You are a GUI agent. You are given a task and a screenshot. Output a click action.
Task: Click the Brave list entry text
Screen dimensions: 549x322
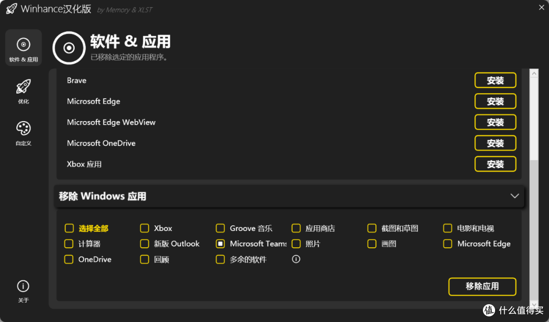tap(77, 80)
